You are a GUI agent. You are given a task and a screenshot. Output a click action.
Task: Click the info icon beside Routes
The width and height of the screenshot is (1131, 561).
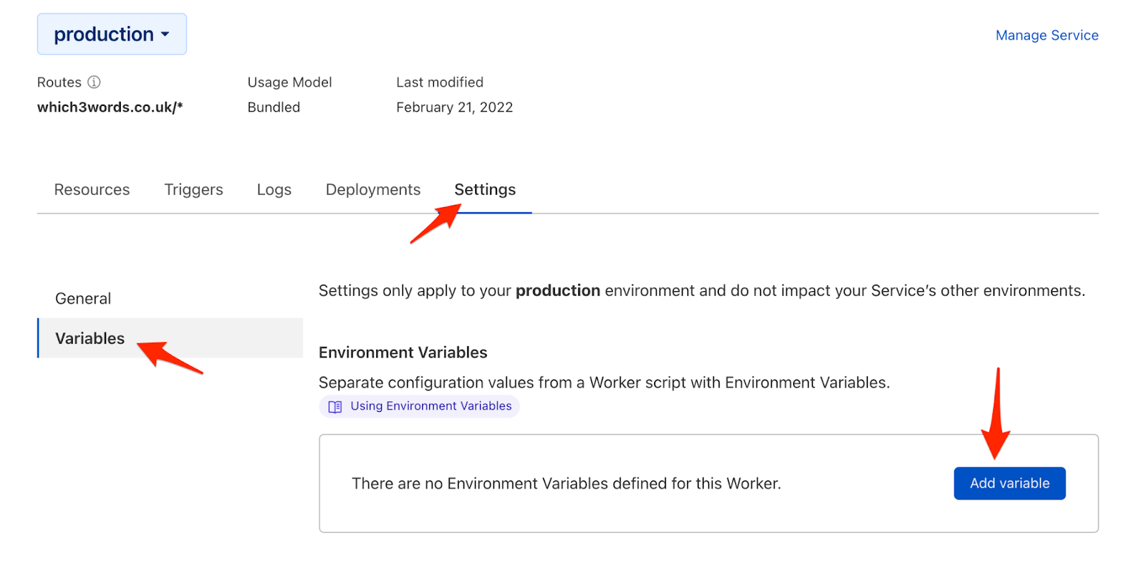coord(94,82)
